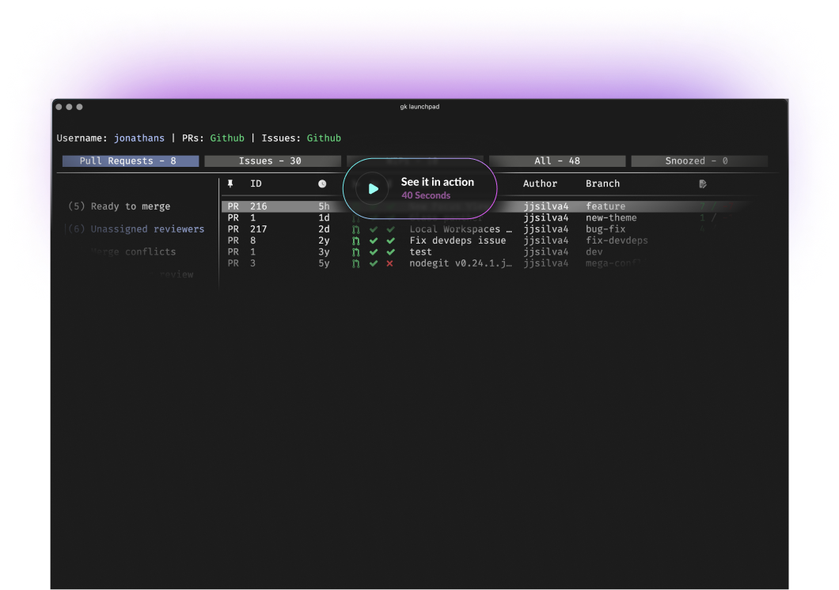The image size is (839, 590).
Task: Click the bug-fix branch name
Action: tap(606, 229)
